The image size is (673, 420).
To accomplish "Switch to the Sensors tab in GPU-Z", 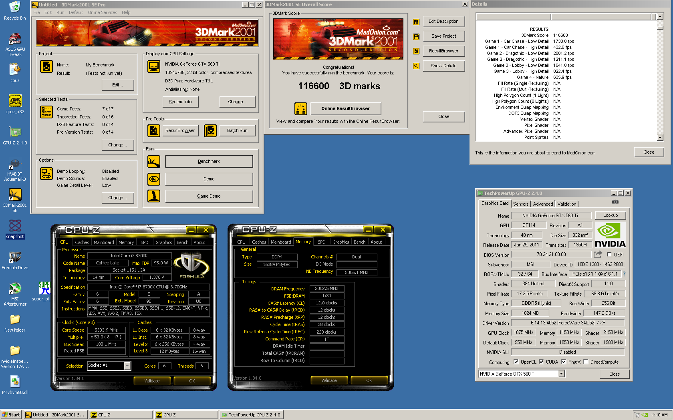I will click(521, 204).
